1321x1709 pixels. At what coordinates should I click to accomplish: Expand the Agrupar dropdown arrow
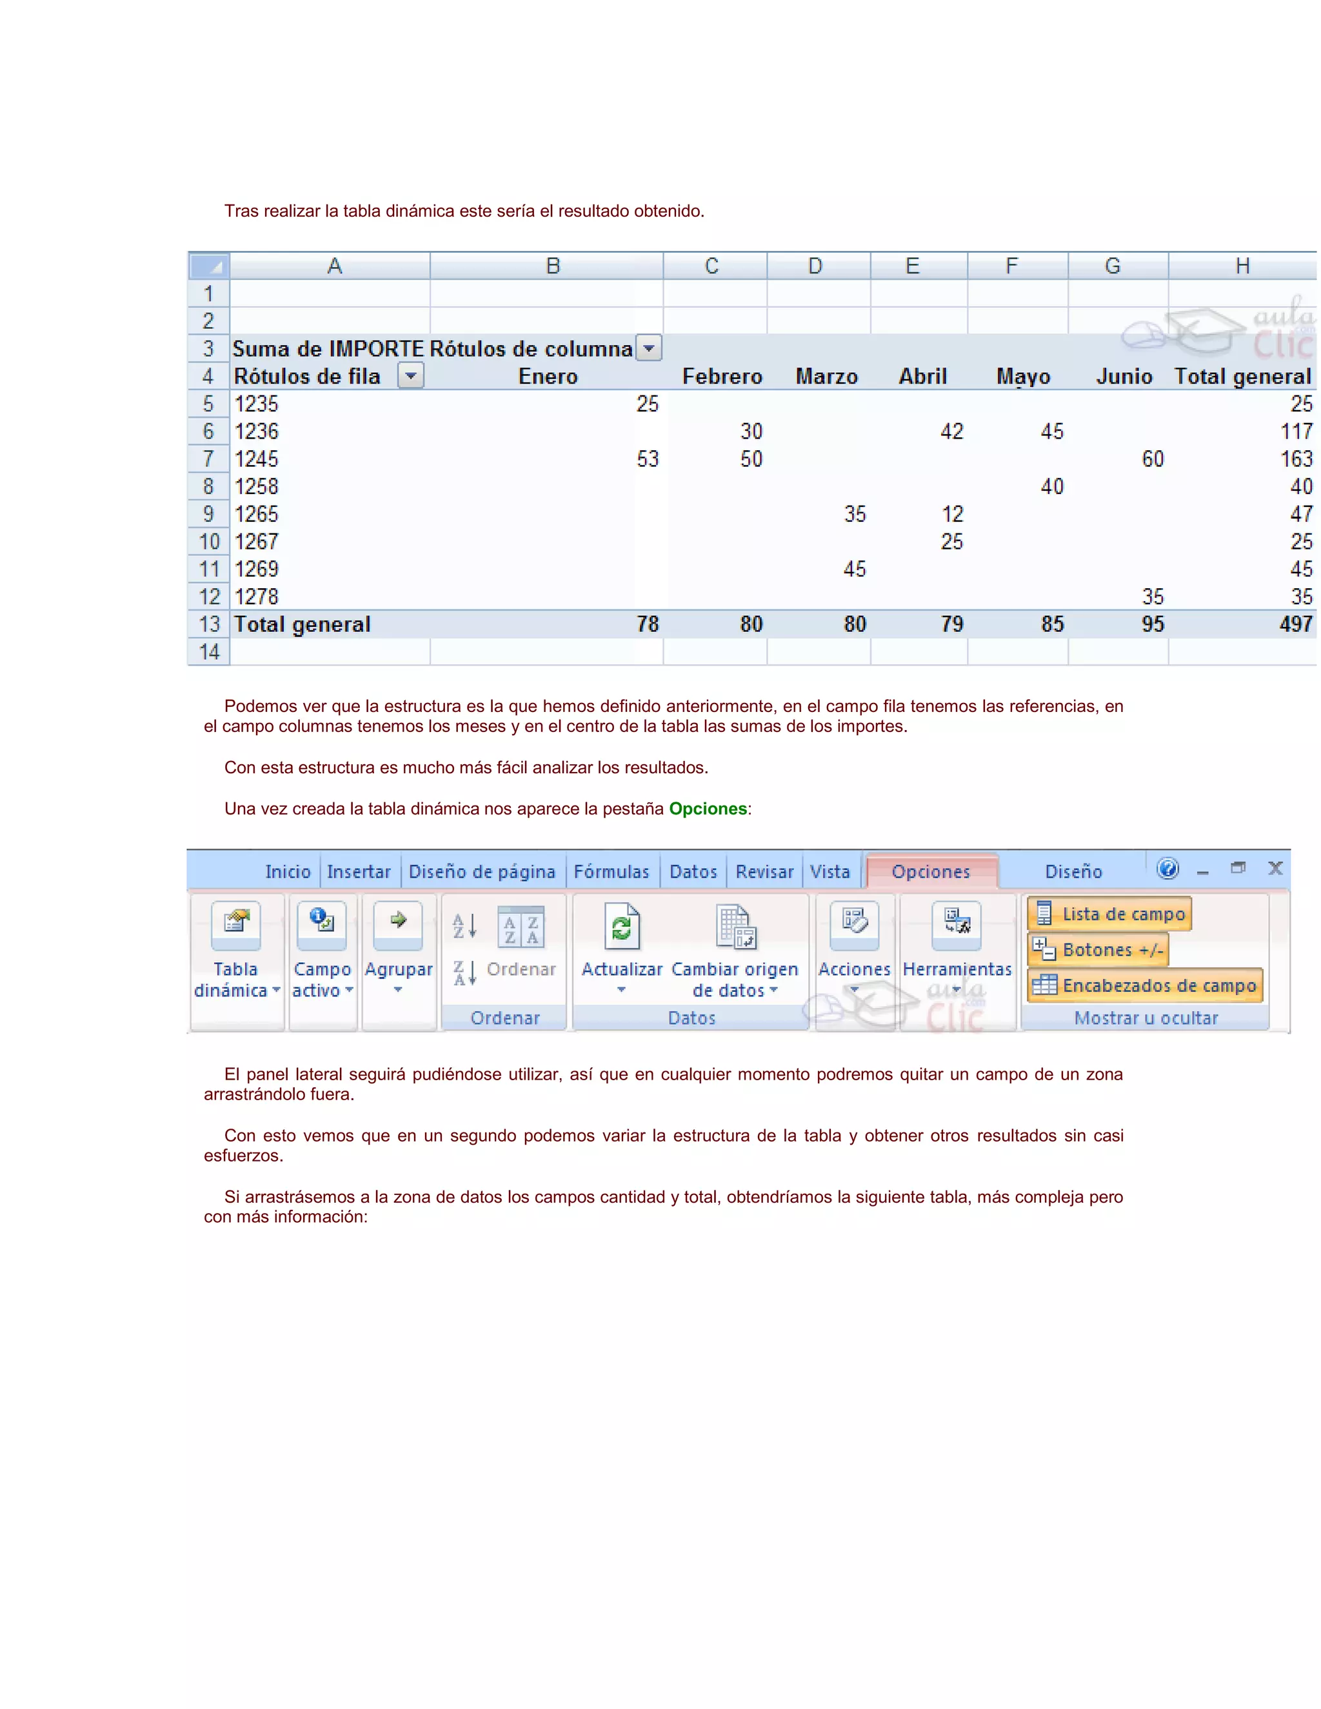point(397,991)
